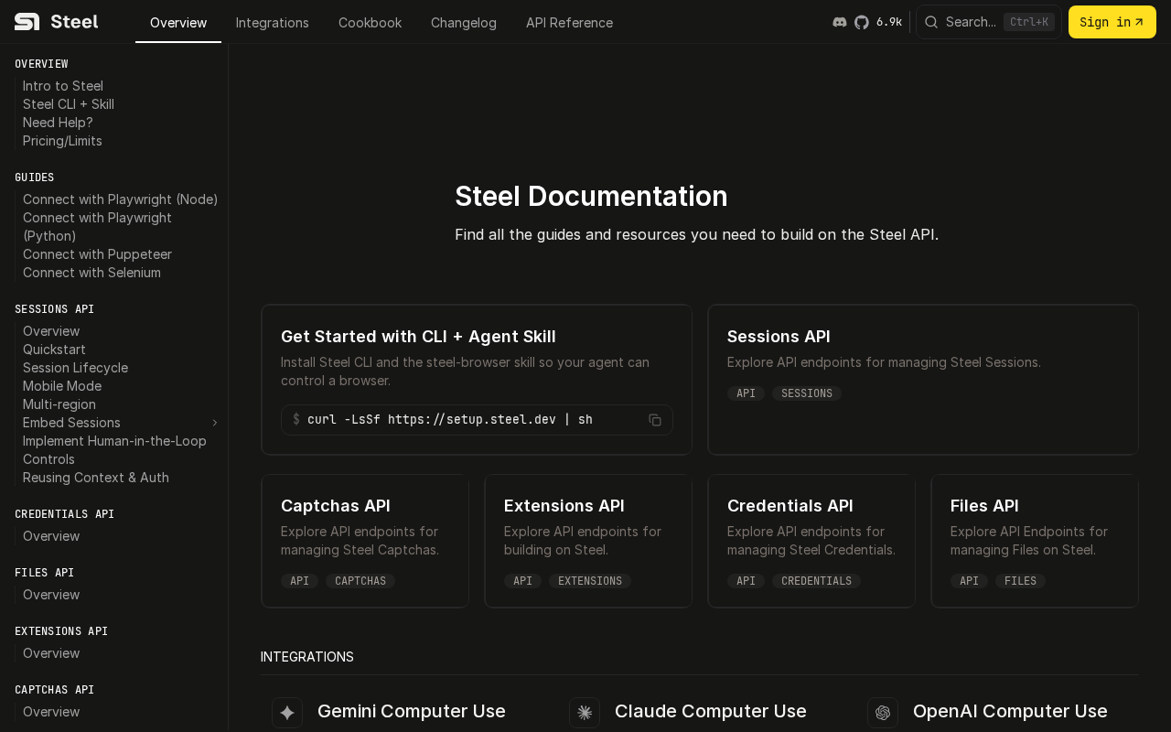Screen dimensions: 1171x732
Task: Open Connect with Puppeteer guide
Action: pyautogui.click(x=97, y=254)
